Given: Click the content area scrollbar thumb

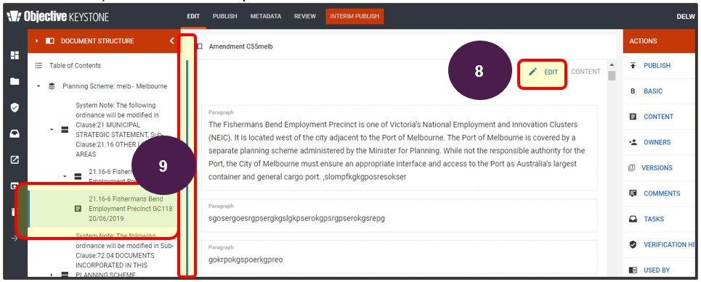Looking at the screenshot, I should pyautogui.click(x=612, y=75).
